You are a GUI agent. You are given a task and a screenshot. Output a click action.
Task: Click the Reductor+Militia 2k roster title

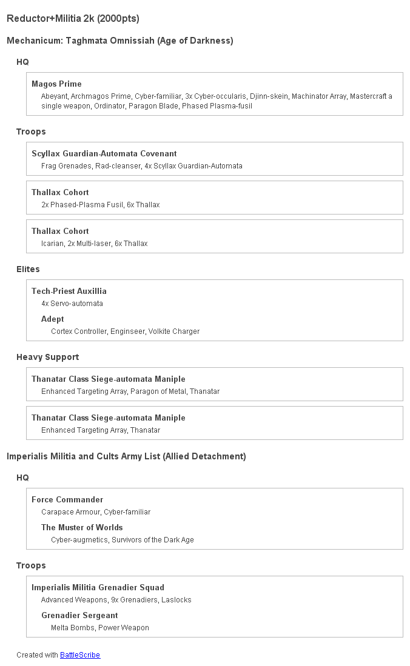point(73,19)
